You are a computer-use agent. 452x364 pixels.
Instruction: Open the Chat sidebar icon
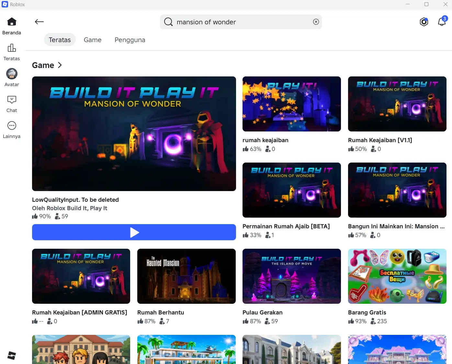point(12,100)
